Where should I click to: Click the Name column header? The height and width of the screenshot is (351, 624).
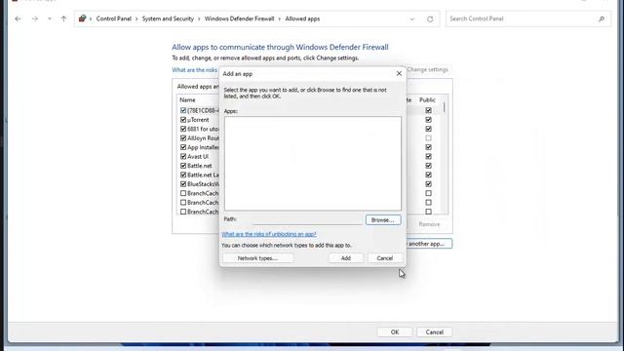pyautogui.click(x=187, y=99)
